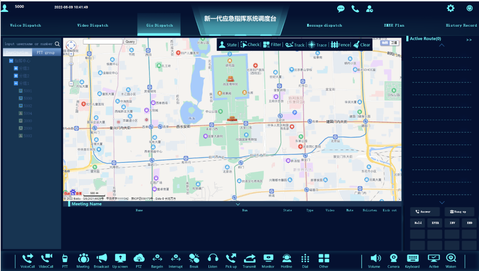The width and height of the screenshot is (479, 271).
Task: Expand the 分组2 tree node
Action: [16, 76]
